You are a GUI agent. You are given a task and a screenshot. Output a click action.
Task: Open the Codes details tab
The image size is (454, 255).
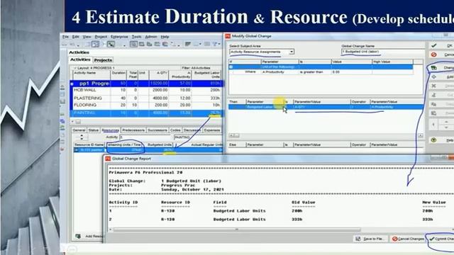pos(175,130)
